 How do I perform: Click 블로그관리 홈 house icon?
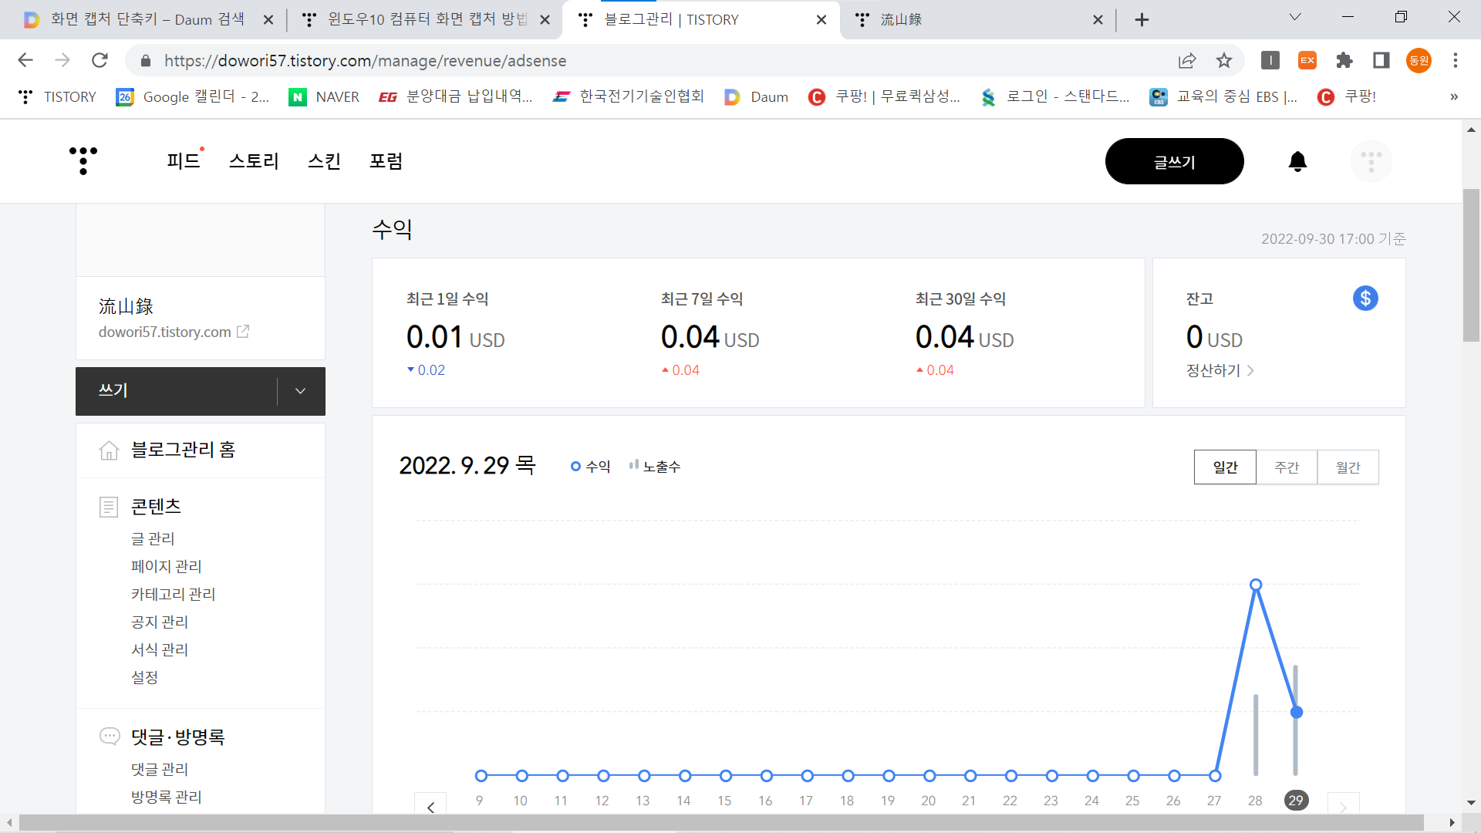109,450
